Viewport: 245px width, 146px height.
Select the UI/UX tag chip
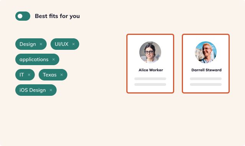[x=65, y=44]
